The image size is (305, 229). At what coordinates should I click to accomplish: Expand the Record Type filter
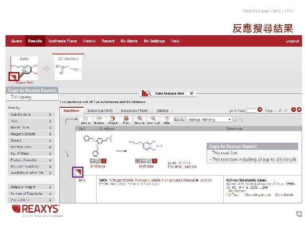[x=31, y=128]
